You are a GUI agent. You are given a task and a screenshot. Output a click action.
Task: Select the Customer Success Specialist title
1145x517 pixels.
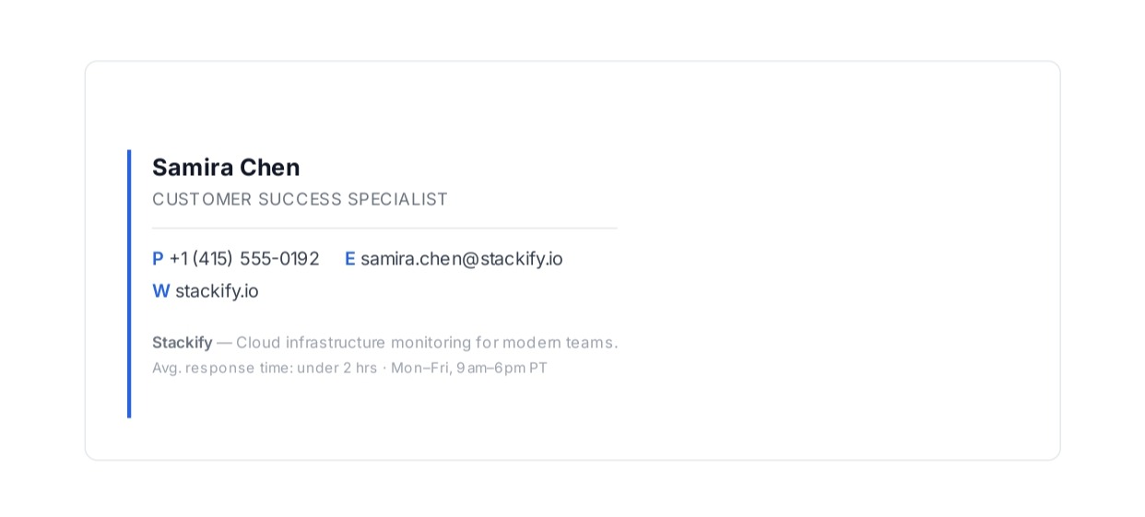pos(300,199)
